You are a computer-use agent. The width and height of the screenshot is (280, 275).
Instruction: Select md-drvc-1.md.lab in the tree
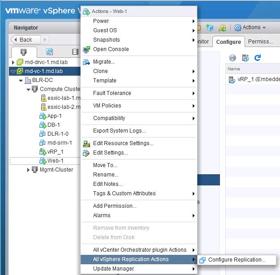point(46,62)
